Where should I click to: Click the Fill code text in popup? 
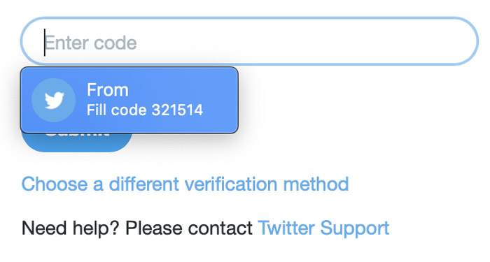point(117,110)
